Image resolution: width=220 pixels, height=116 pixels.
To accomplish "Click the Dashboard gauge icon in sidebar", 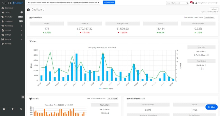I will 3,8.
